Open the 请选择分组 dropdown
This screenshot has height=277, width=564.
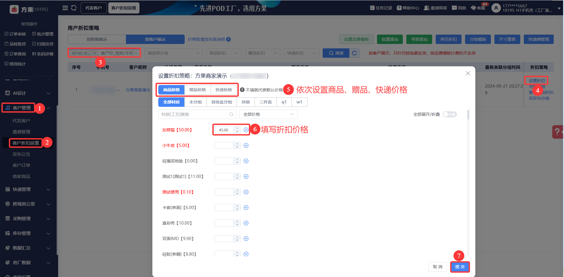coord(173,53)
